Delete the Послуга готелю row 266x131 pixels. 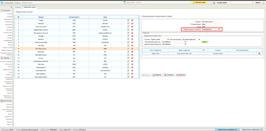coord(132,26)
